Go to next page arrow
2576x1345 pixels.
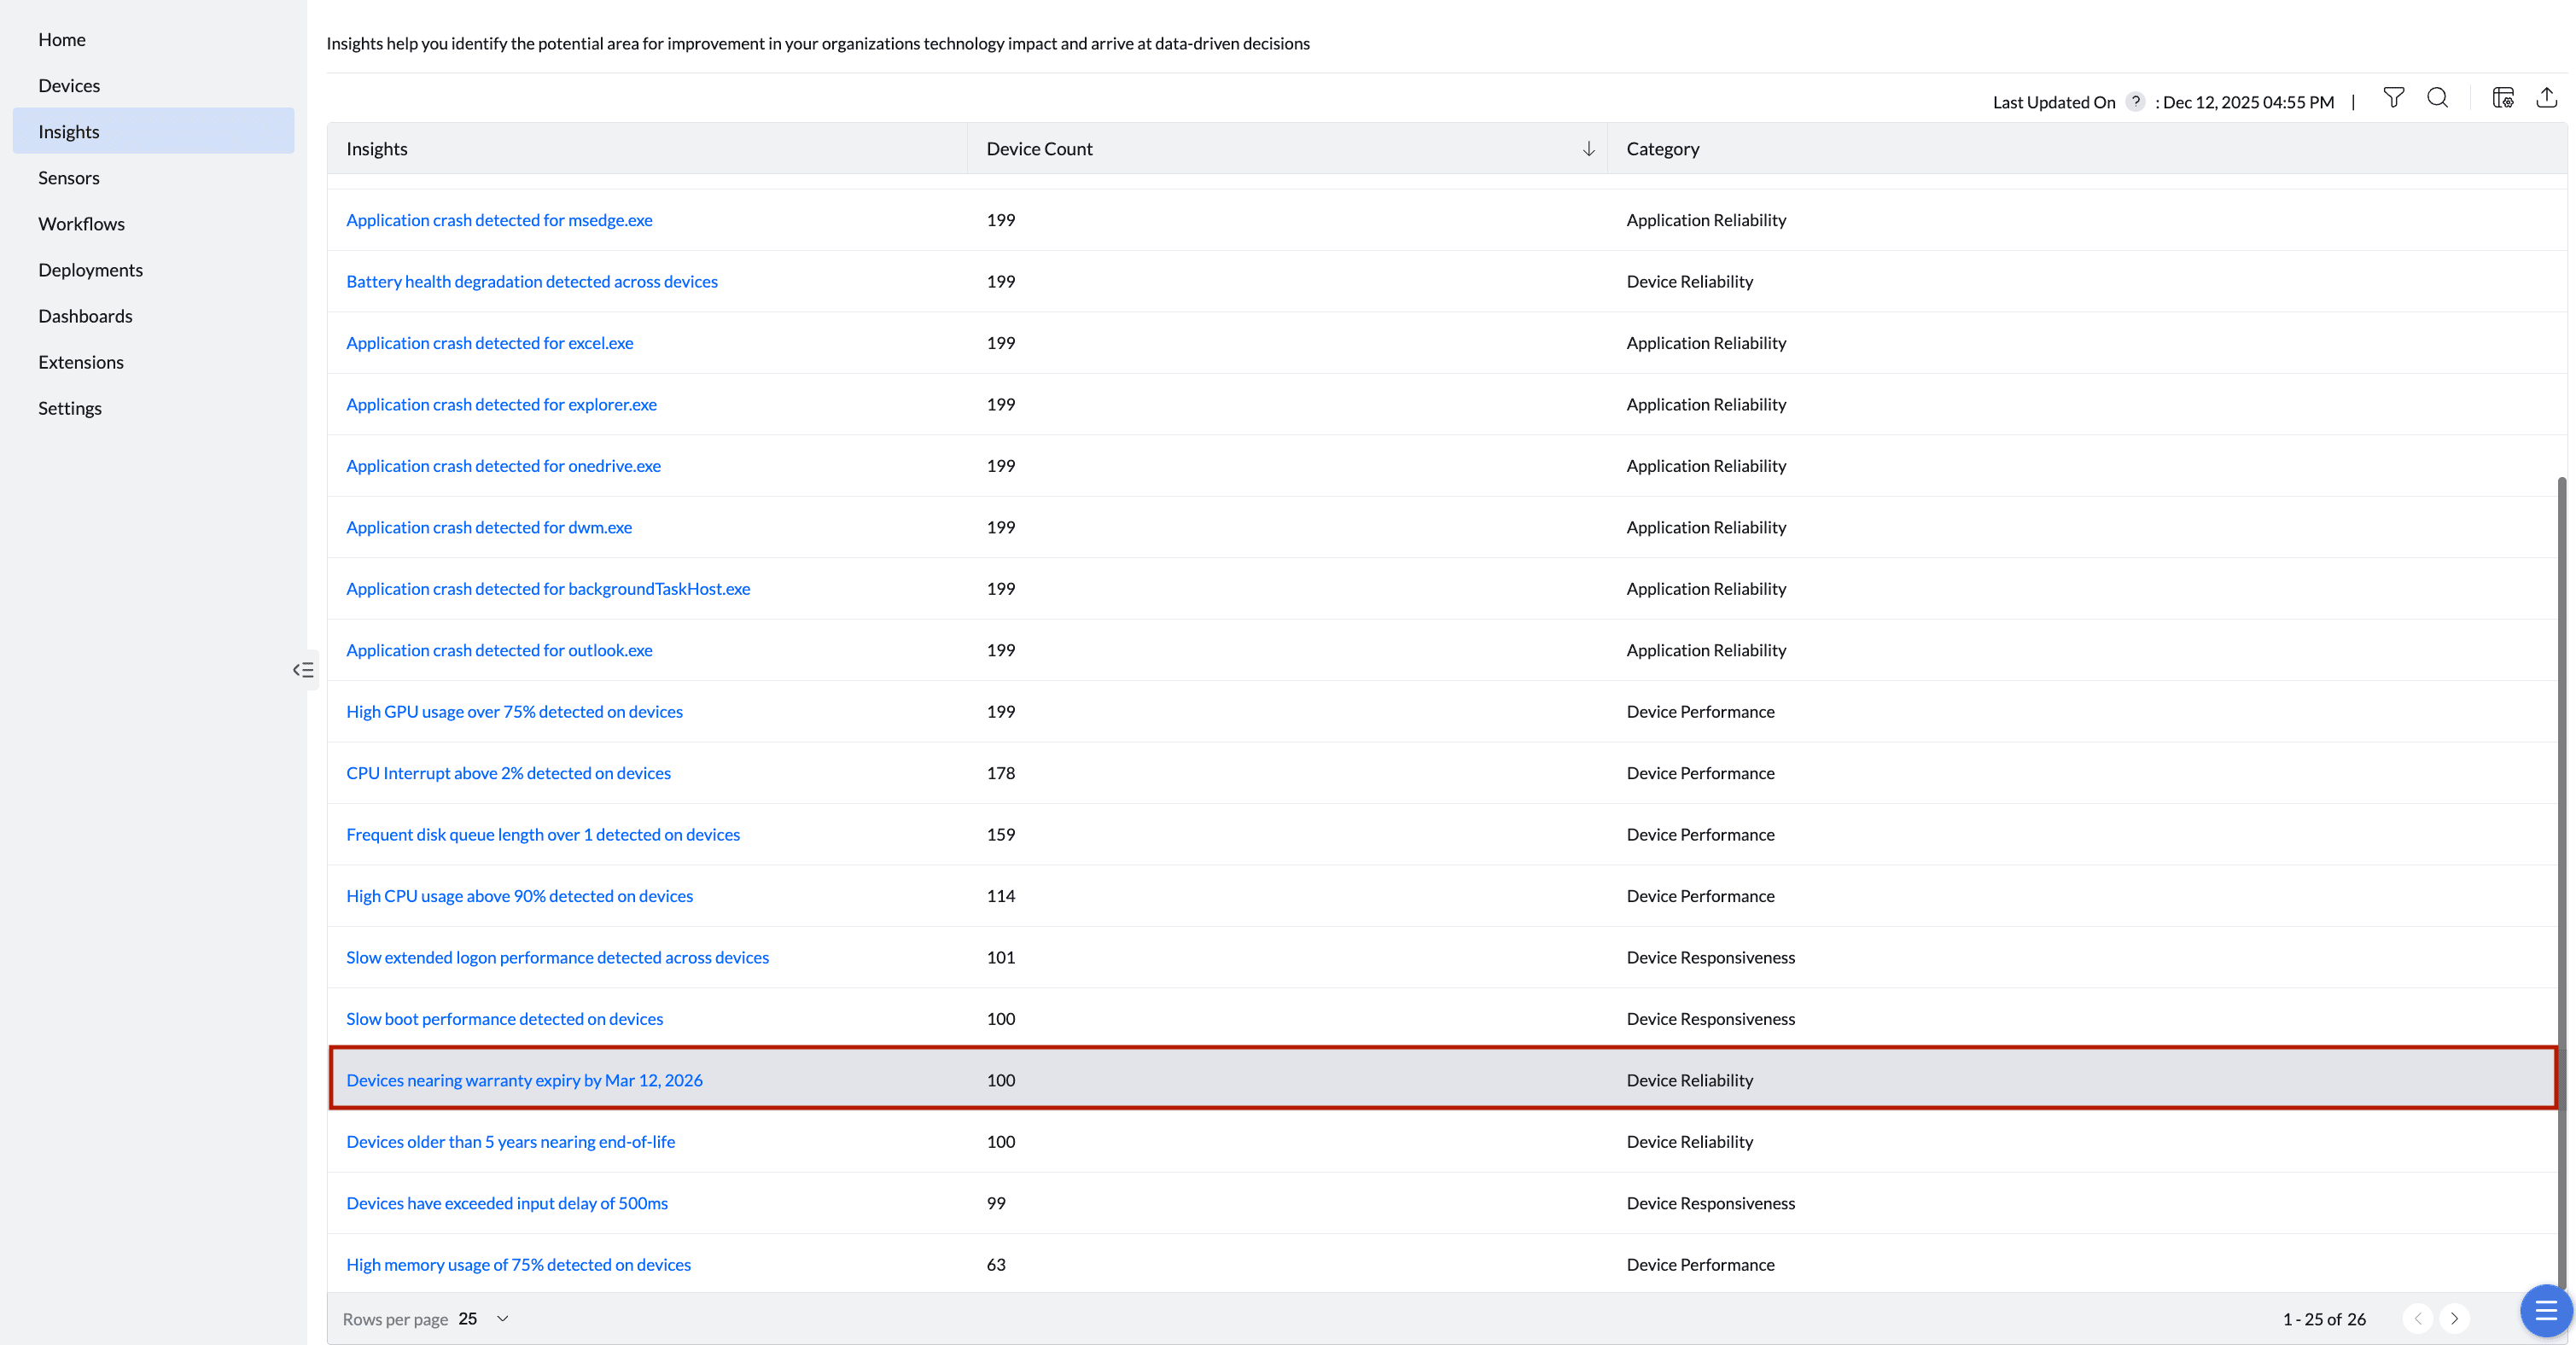click(2454, 1319)
